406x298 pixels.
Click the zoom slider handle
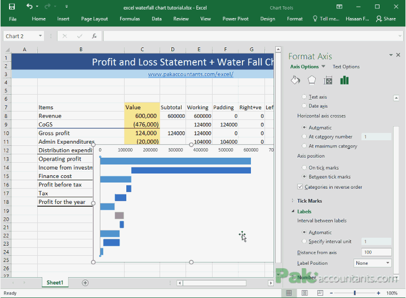tap(355, 293)
